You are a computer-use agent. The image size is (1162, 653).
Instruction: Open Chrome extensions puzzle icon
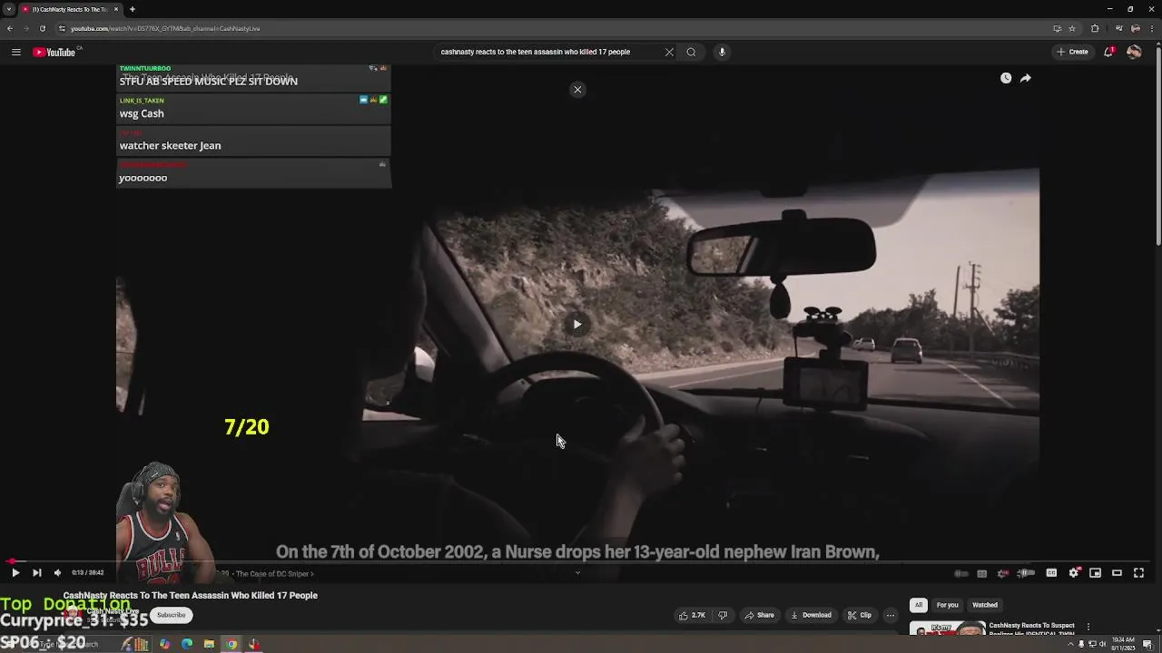1095,28
